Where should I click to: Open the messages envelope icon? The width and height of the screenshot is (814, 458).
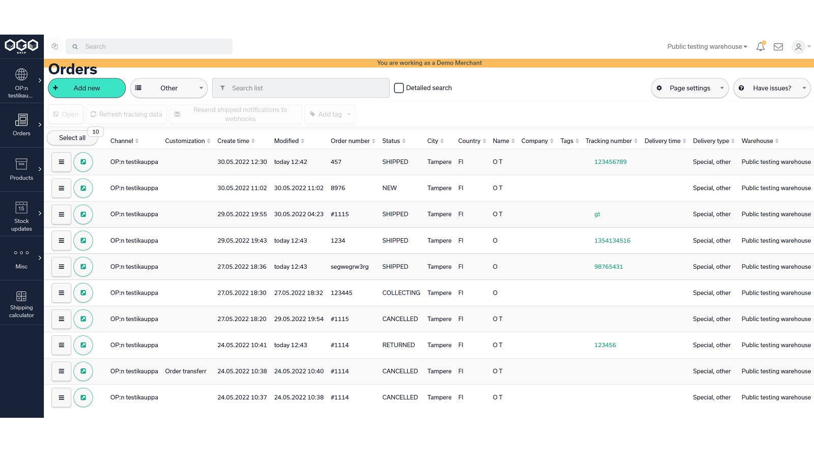777,46
